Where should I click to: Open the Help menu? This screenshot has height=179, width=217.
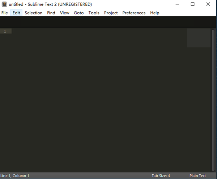(155, 13)
